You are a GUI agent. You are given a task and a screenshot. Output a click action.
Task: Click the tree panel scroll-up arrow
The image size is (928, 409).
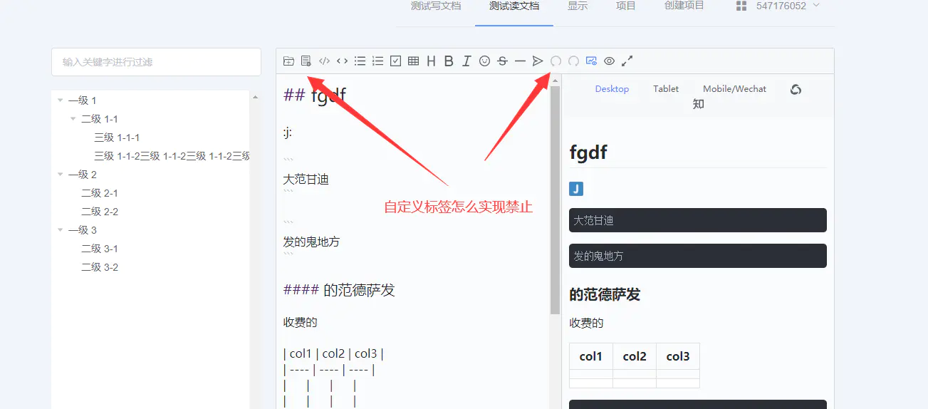(255, 97)
